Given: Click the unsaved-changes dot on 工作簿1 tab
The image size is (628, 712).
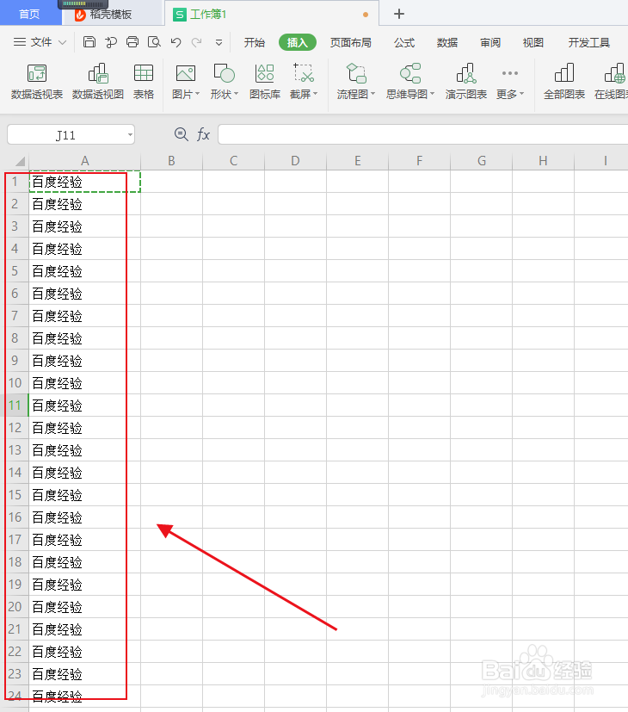Looking at the screenshot, I should tap(366, 15).
